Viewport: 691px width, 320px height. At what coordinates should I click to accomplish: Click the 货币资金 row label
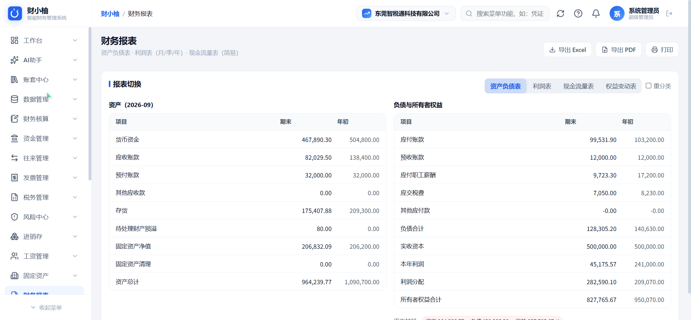pyautogui.click(x=127, y=140)
